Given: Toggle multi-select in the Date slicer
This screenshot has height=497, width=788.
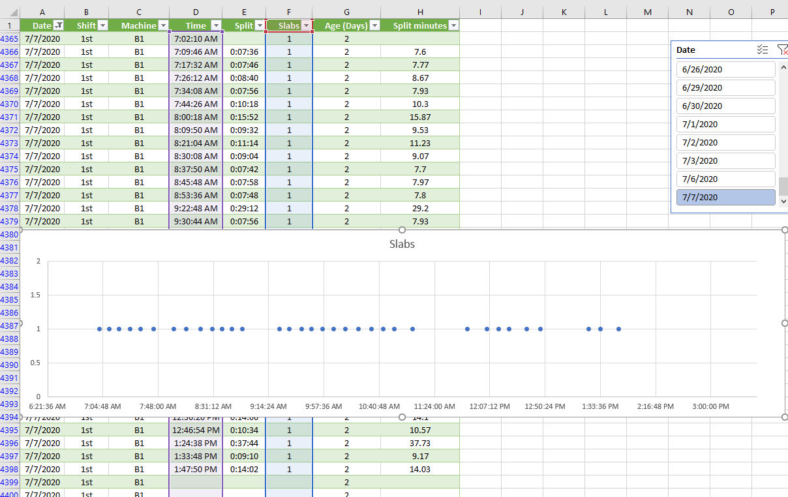Looking at the screenshot, I should click(x=762, y=50).
